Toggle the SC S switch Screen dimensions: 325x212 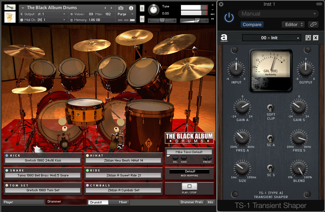[x=270, y=168]
